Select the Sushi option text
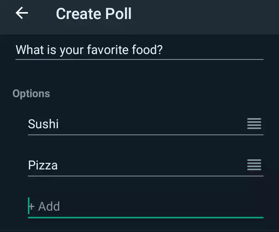This screenshot has height=232, width=279. point(43,124)
